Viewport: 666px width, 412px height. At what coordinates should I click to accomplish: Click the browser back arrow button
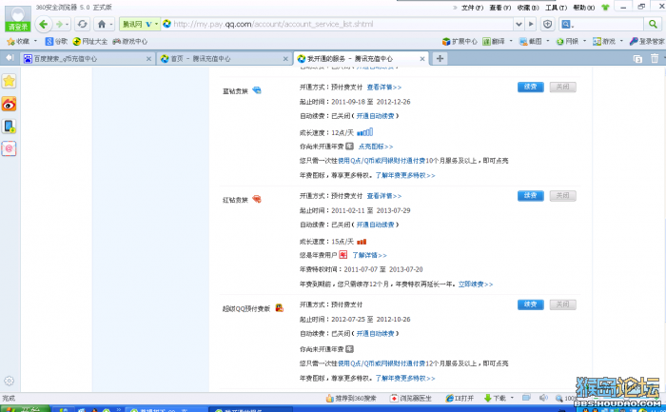click(44, 24)
